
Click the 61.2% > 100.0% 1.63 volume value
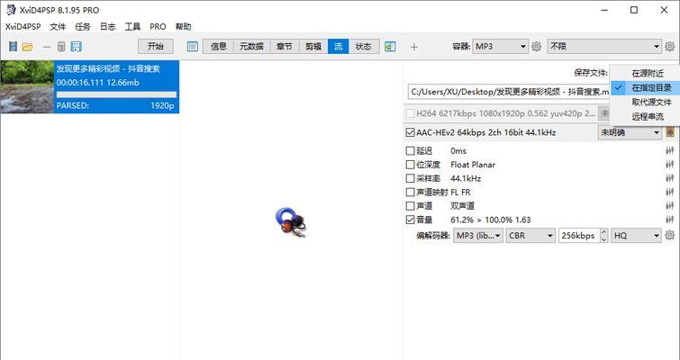tap(491, 220)
